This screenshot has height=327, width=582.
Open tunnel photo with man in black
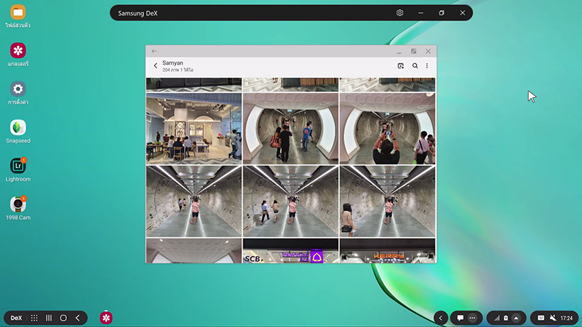290,128
